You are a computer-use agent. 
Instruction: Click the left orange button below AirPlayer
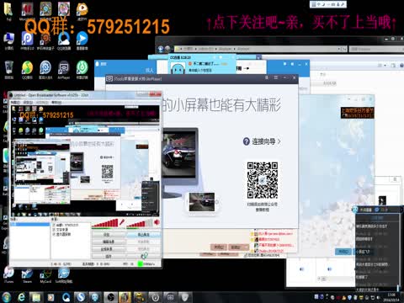[x=219, y=247]
